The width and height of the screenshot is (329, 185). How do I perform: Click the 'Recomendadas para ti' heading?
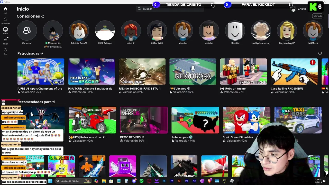[36, 102]
